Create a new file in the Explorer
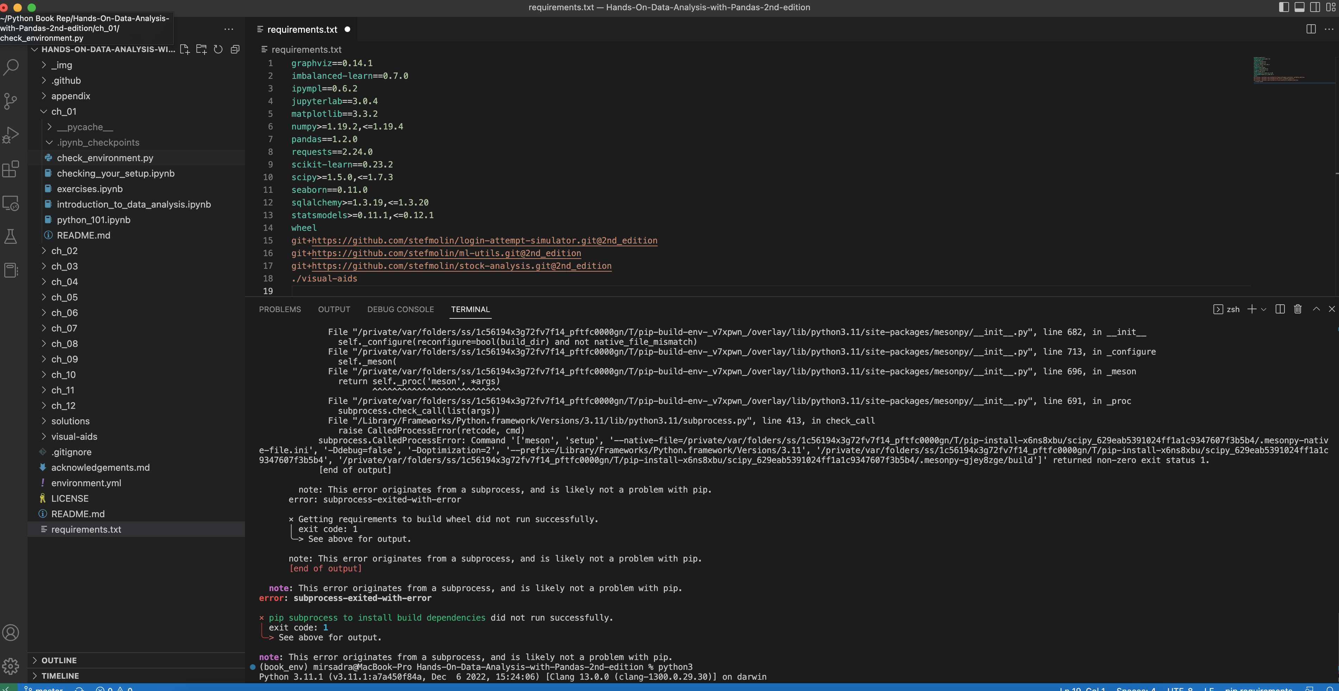Screen dimensions: 1339x691 coord(184,49)
